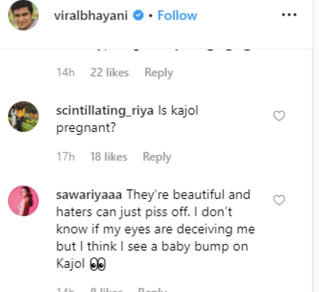The width and height of the screenshot is (319, 292).
Task: Visit the scintillating_riya username link
Action: point(104,111)
